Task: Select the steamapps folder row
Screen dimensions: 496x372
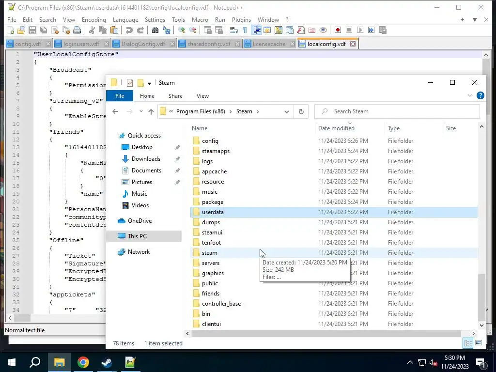Action: click(x=334, y=151)
